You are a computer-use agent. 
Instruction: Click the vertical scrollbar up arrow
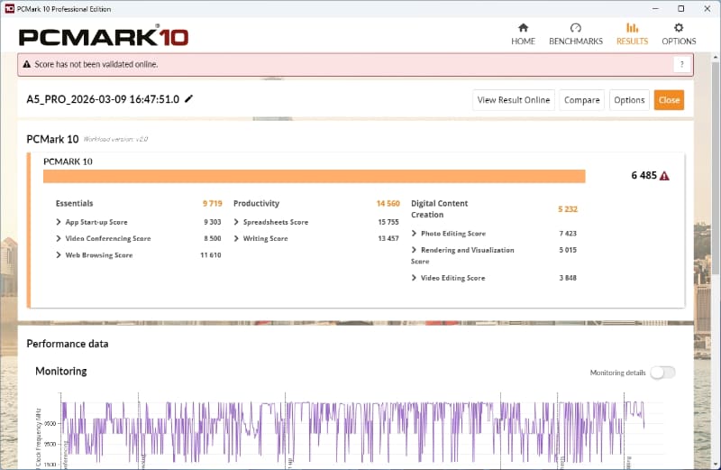[716, 58]
